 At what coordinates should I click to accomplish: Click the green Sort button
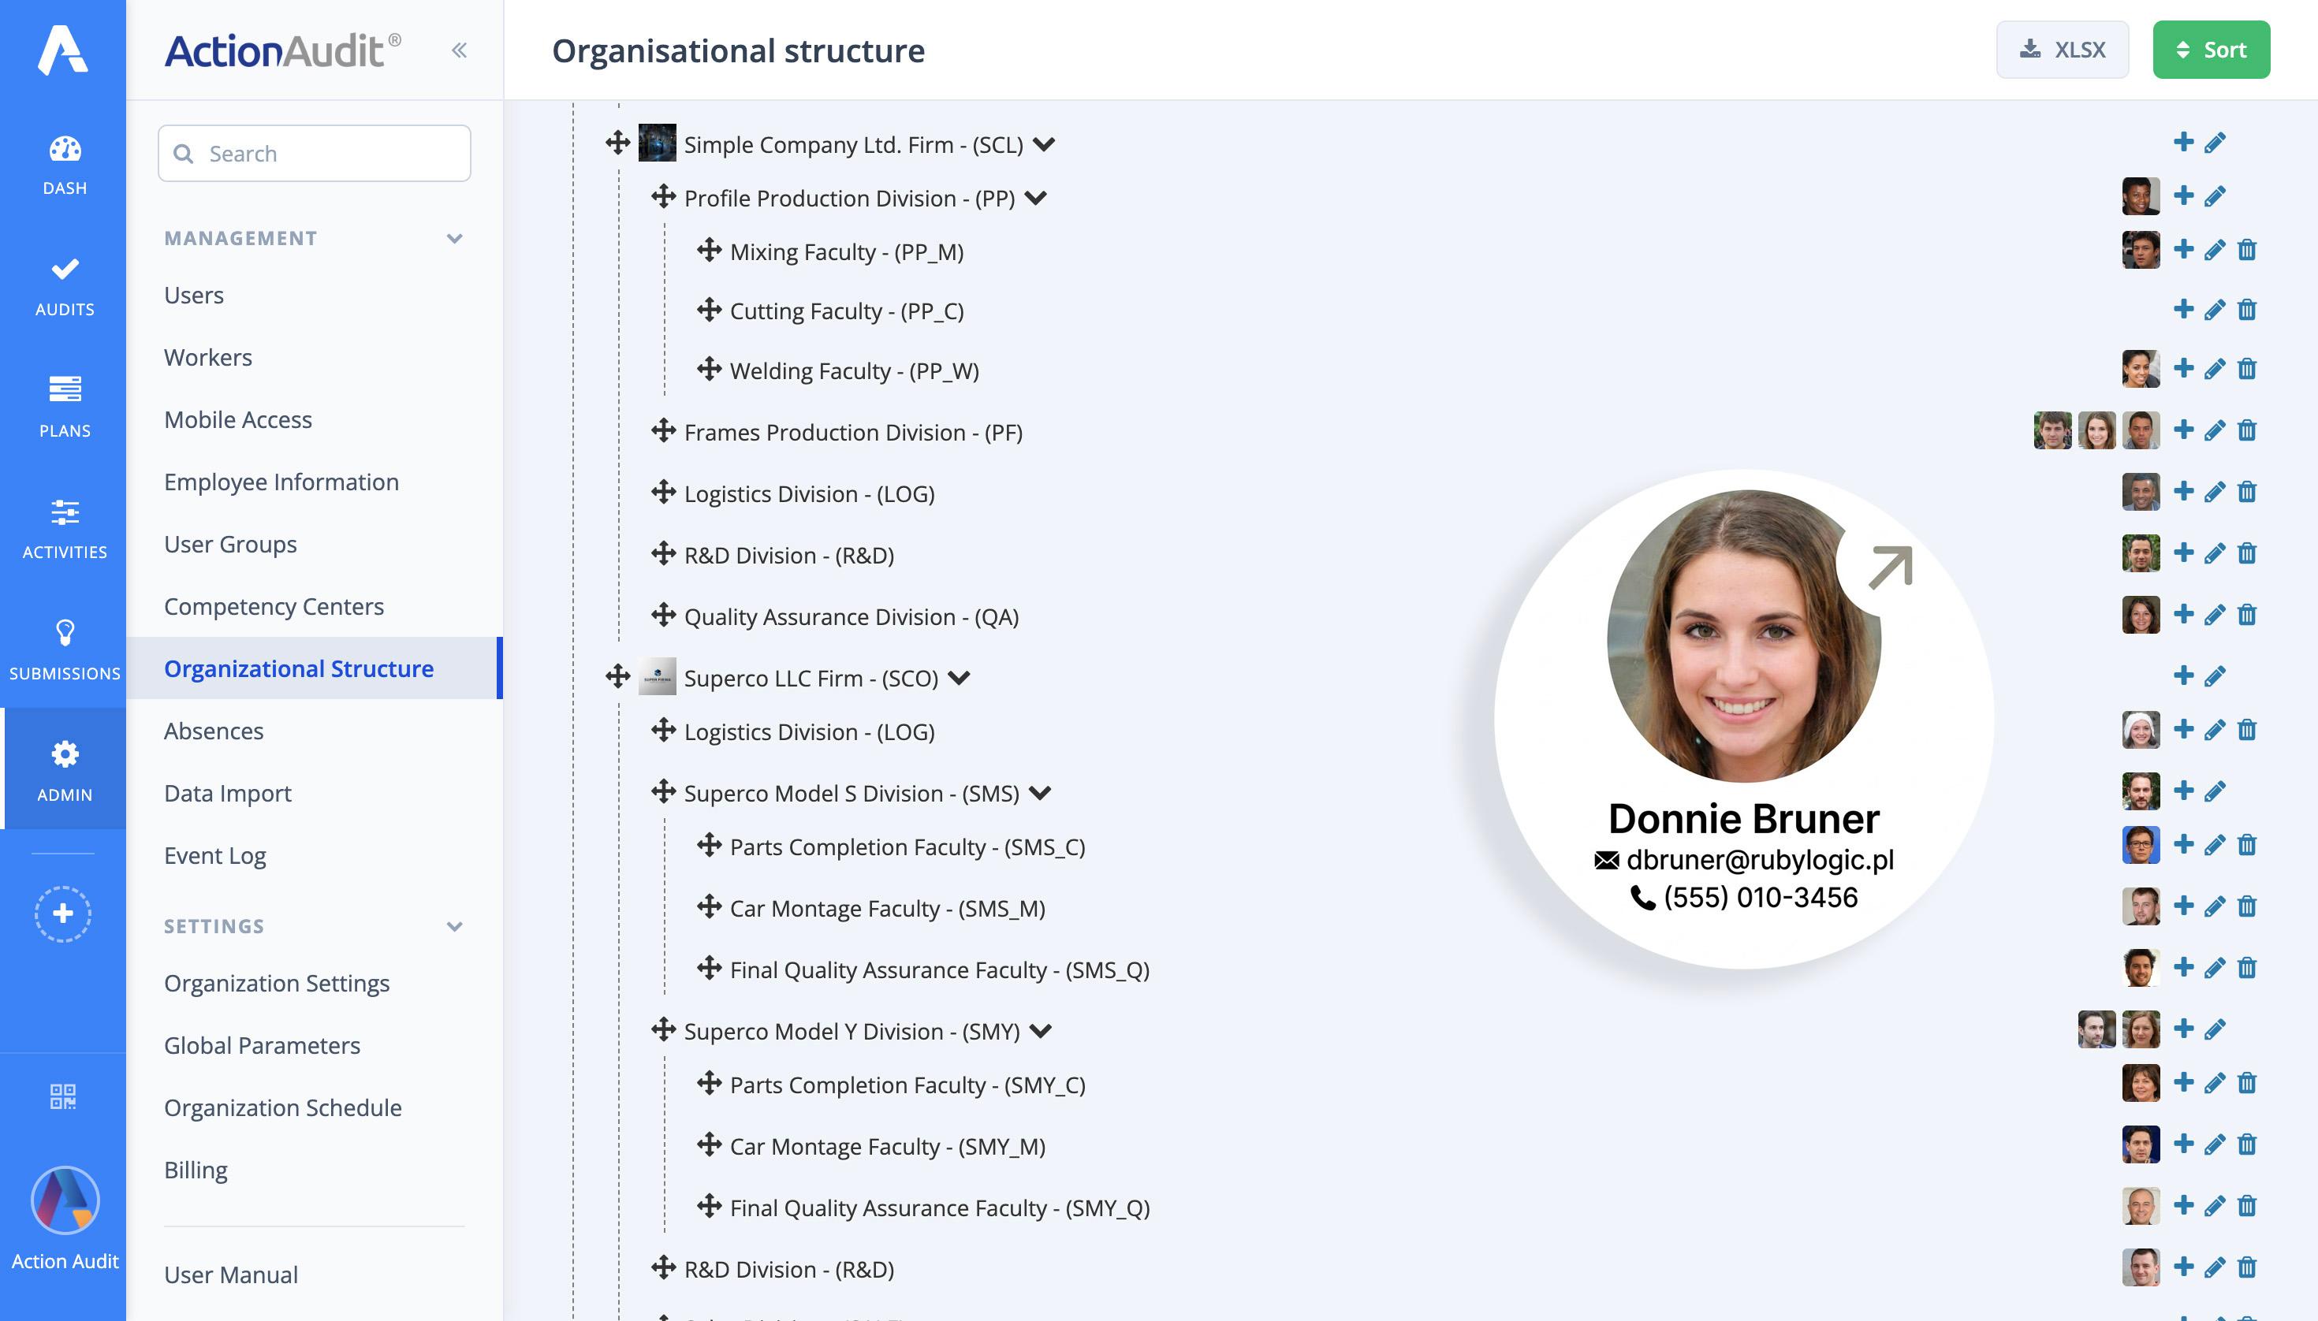(x=2211, y=50)
